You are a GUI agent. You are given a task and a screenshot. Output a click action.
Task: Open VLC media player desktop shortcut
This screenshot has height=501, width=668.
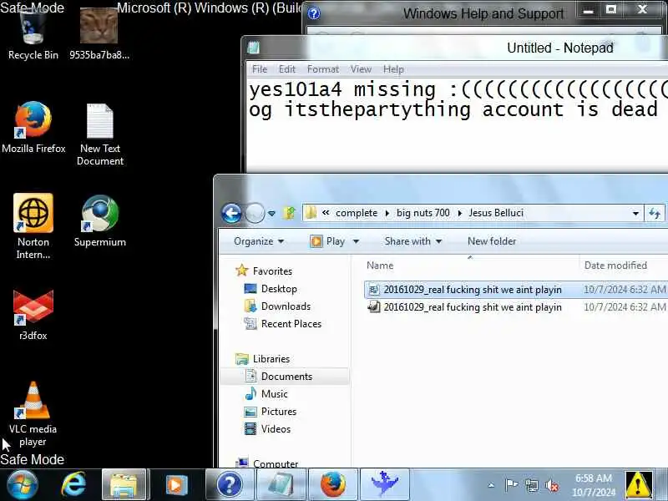click(33, 414)
